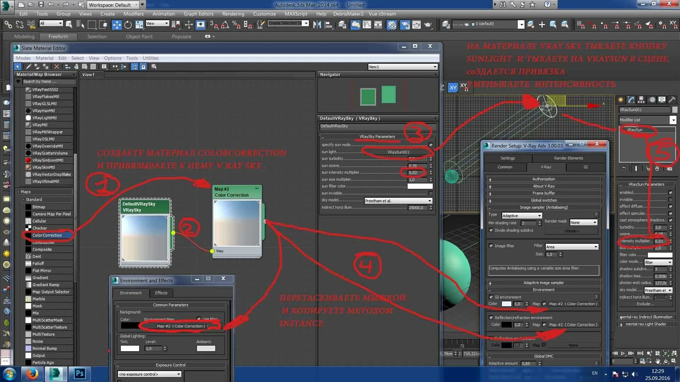Screen dimensions: 680x382
Task: Toggle VRaySun affect specular checkbox
Action: (x=670, y=213)
